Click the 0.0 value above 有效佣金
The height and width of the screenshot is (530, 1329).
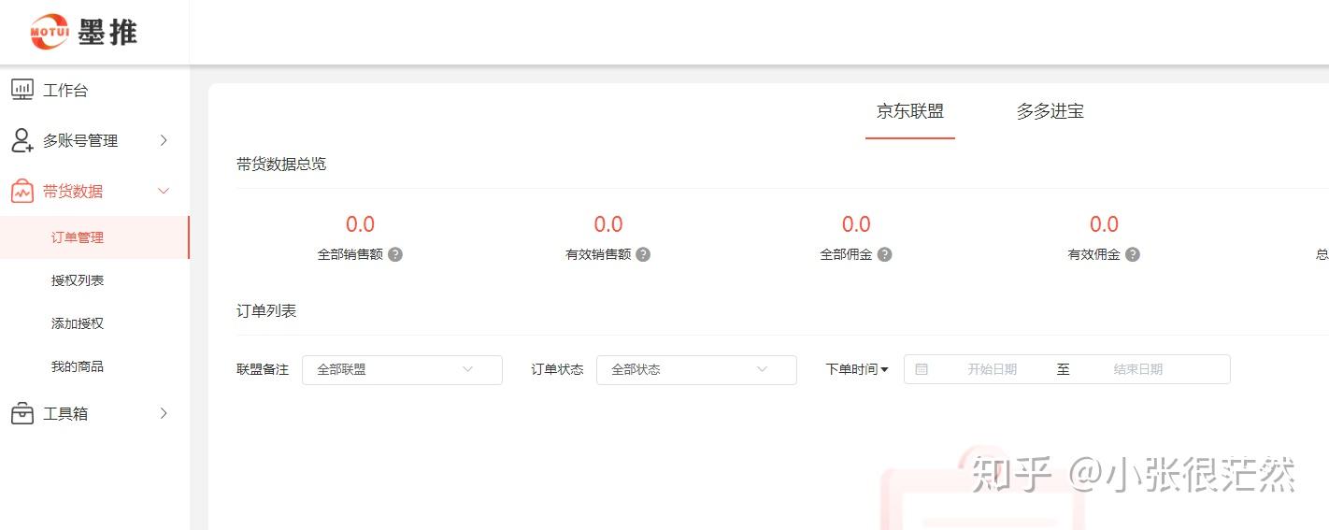(1104, 224)
